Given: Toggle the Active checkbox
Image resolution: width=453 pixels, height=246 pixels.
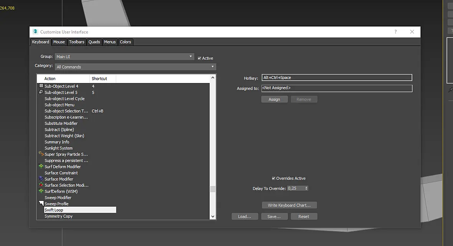Looking at the screenshot, I should (x=199, y=58).
